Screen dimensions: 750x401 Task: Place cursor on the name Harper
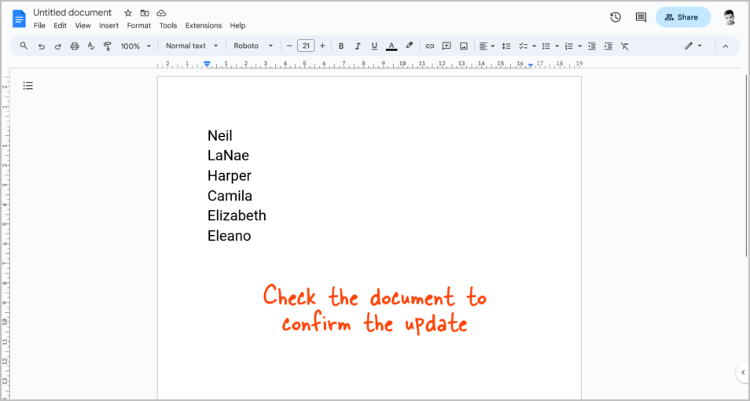[229, 176]
